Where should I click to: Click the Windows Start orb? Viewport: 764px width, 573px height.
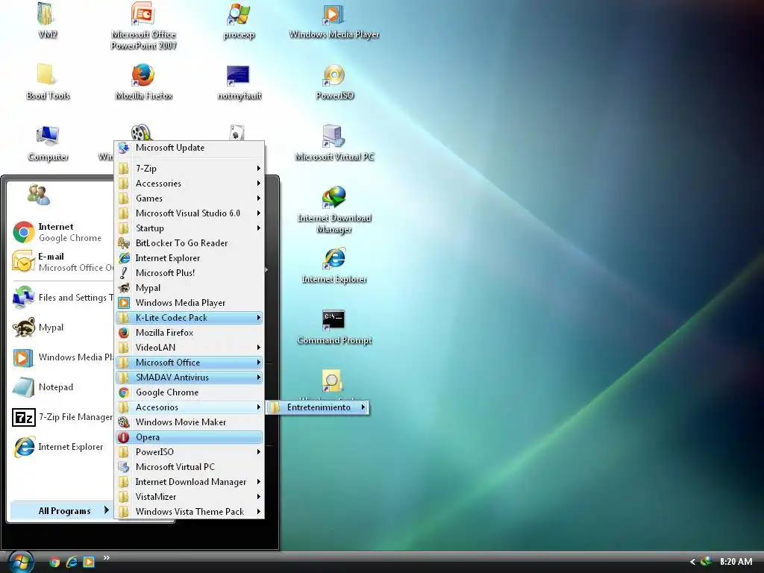point(20,562)
